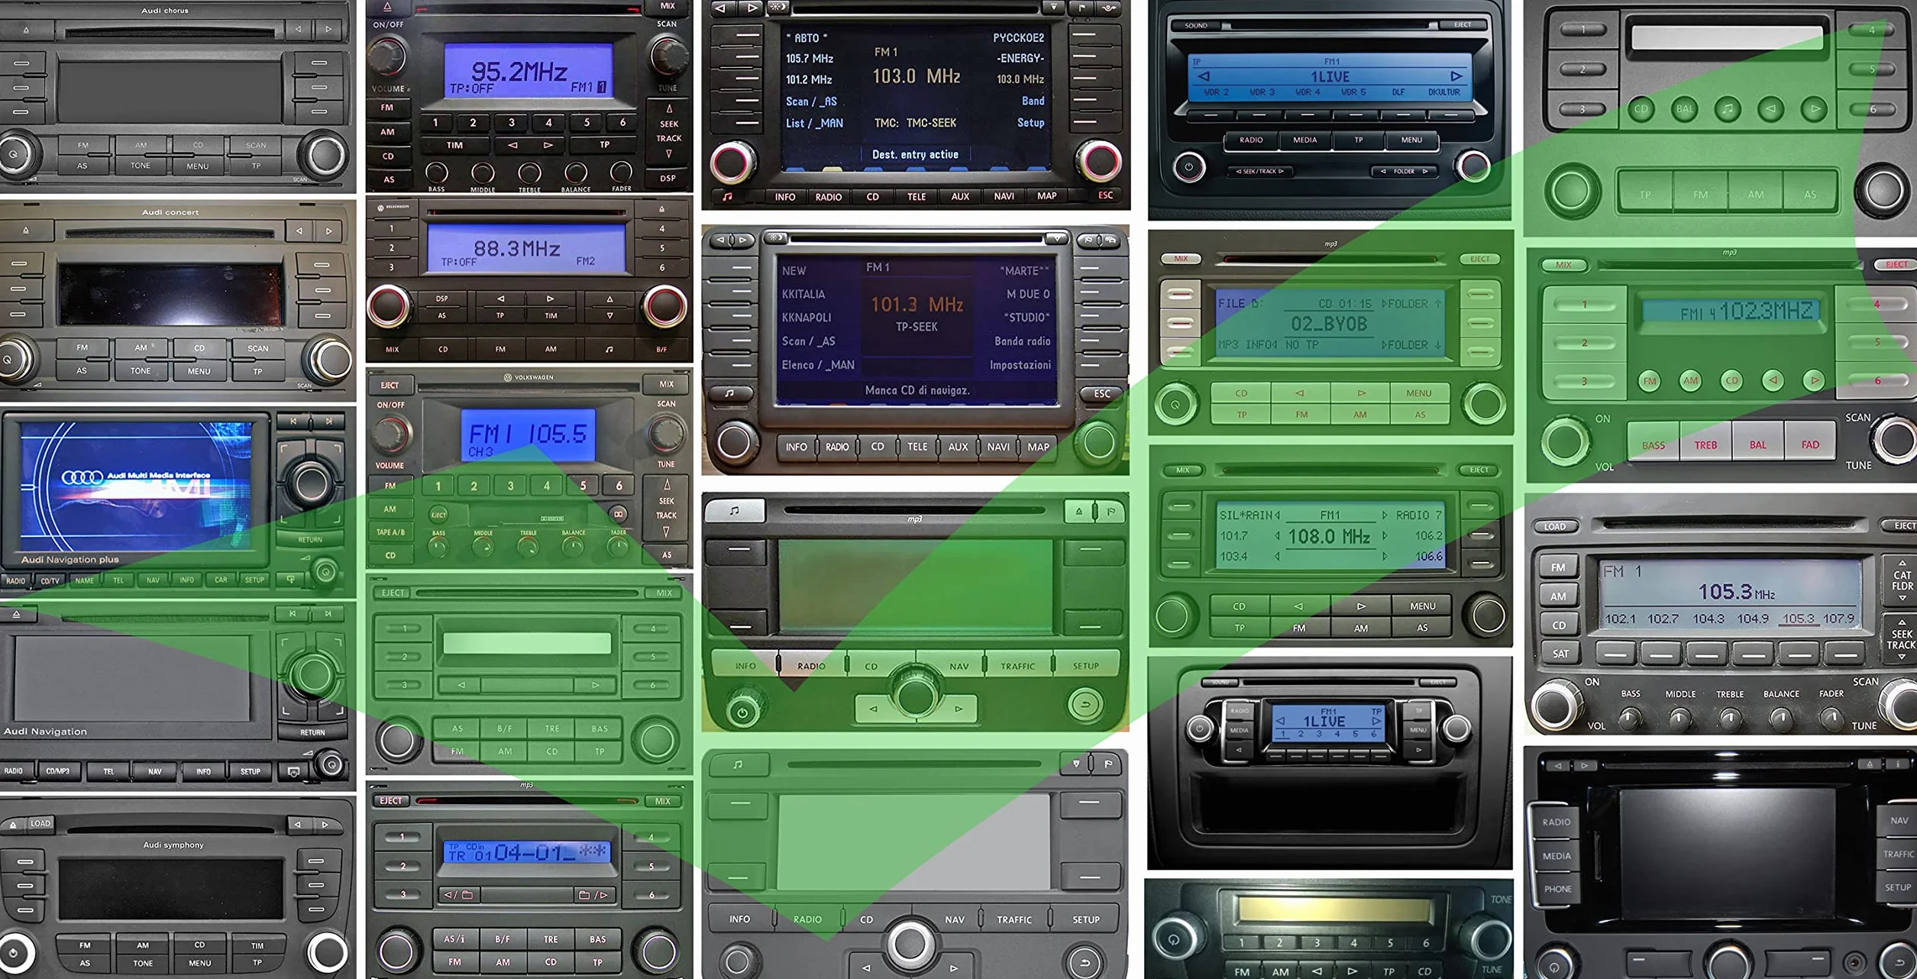The image size is (1917, 979).
Task: Click folder-back button on 04-01 radio
Action: pos(458,894)
